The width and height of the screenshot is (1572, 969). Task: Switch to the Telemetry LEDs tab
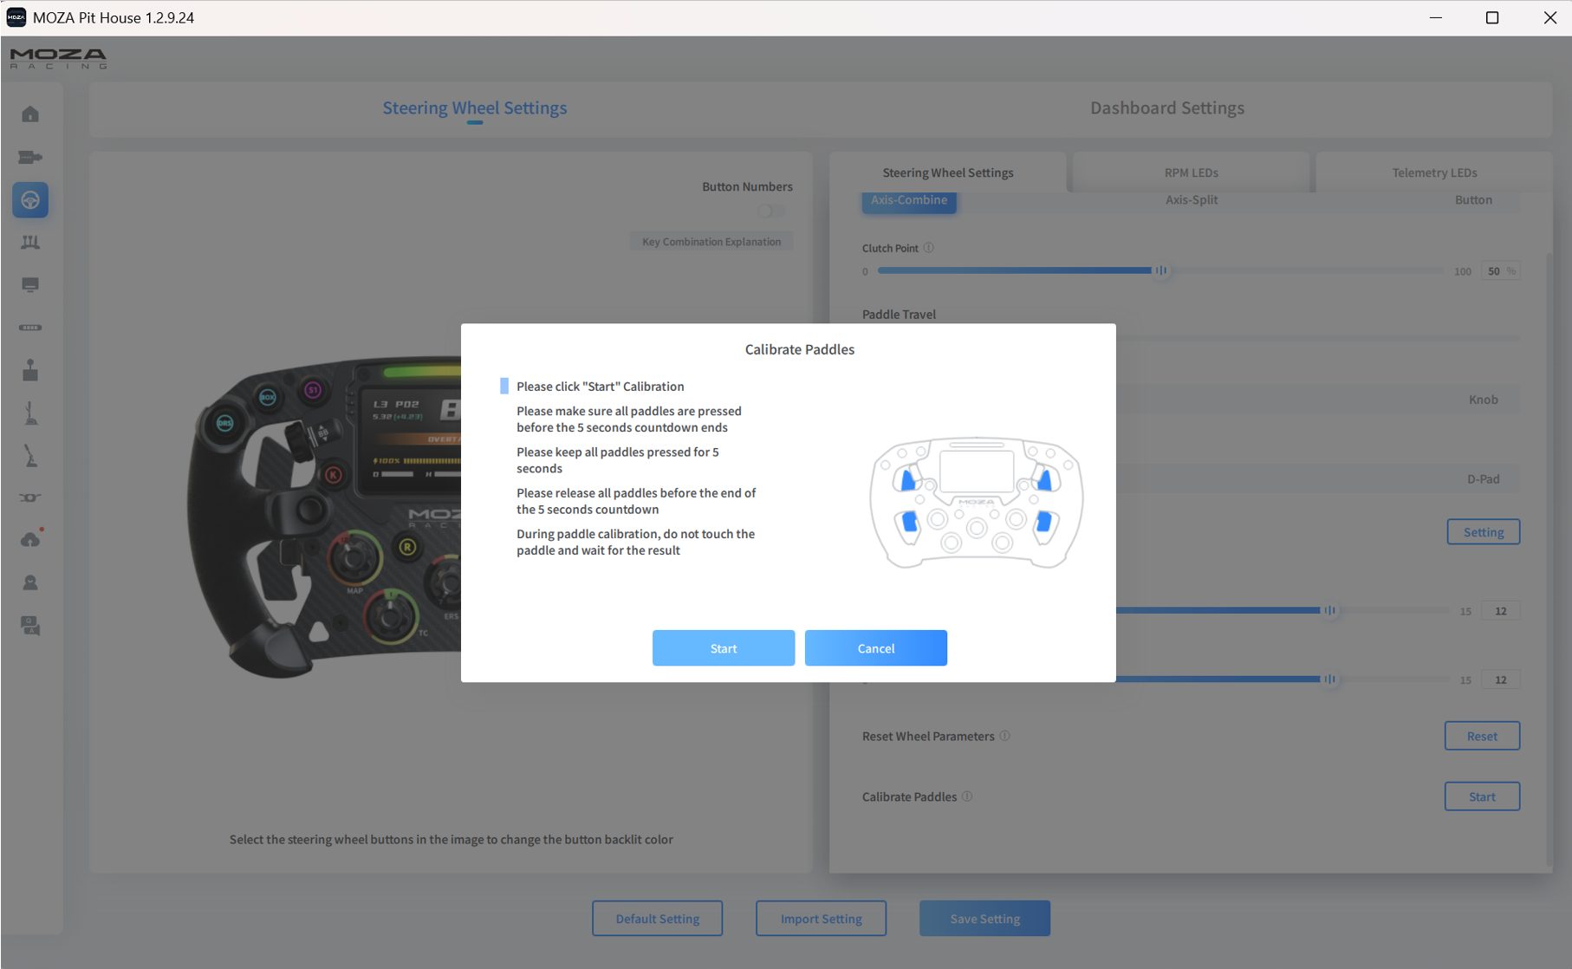[x=1434, y=172]
